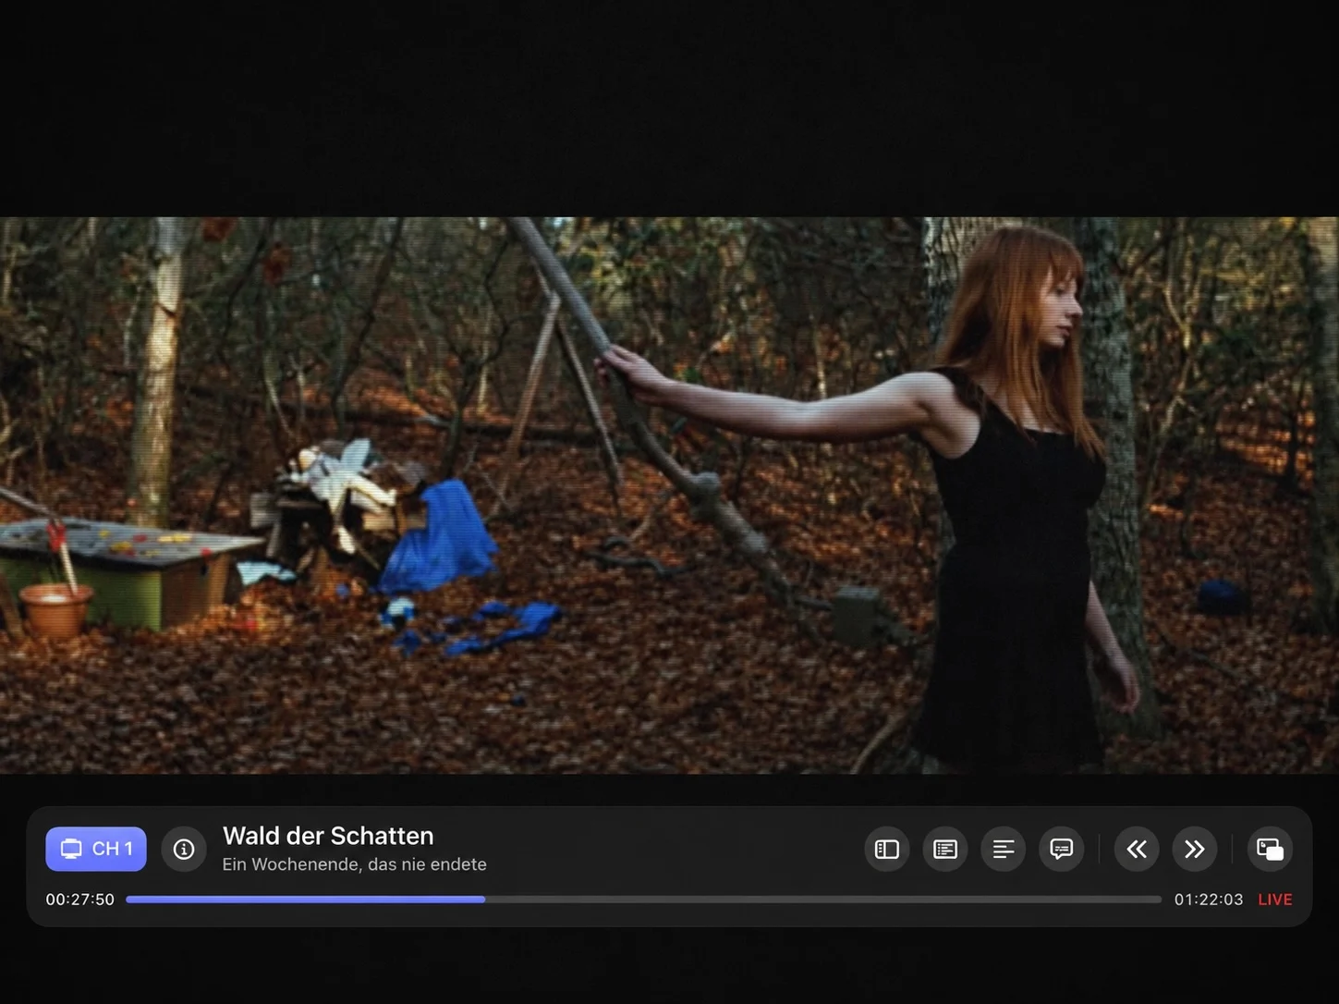Toggle subtitles with the speech bubble icon
This screenshot has width=1339, height=1004.
[x=1062, y=849]
